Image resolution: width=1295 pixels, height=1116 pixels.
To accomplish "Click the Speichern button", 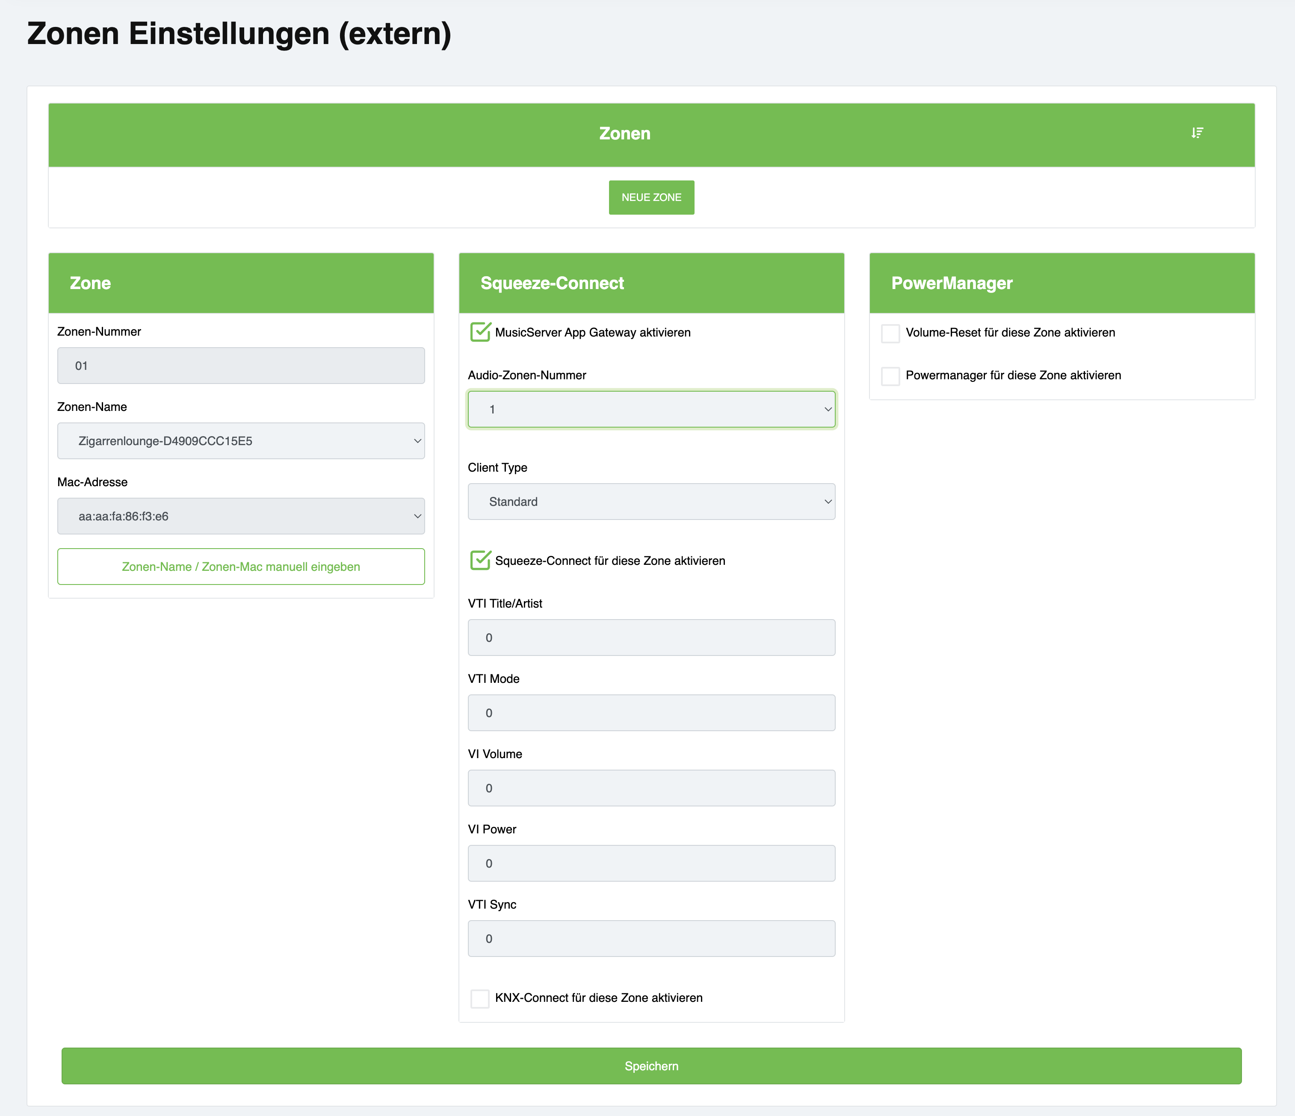I will pos(650,1066).
